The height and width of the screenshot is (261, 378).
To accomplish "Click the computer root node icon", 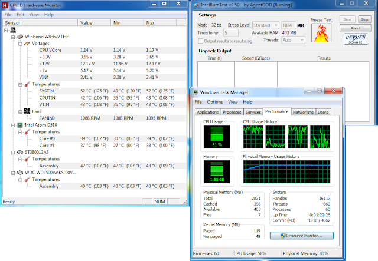I will (13, 30).
